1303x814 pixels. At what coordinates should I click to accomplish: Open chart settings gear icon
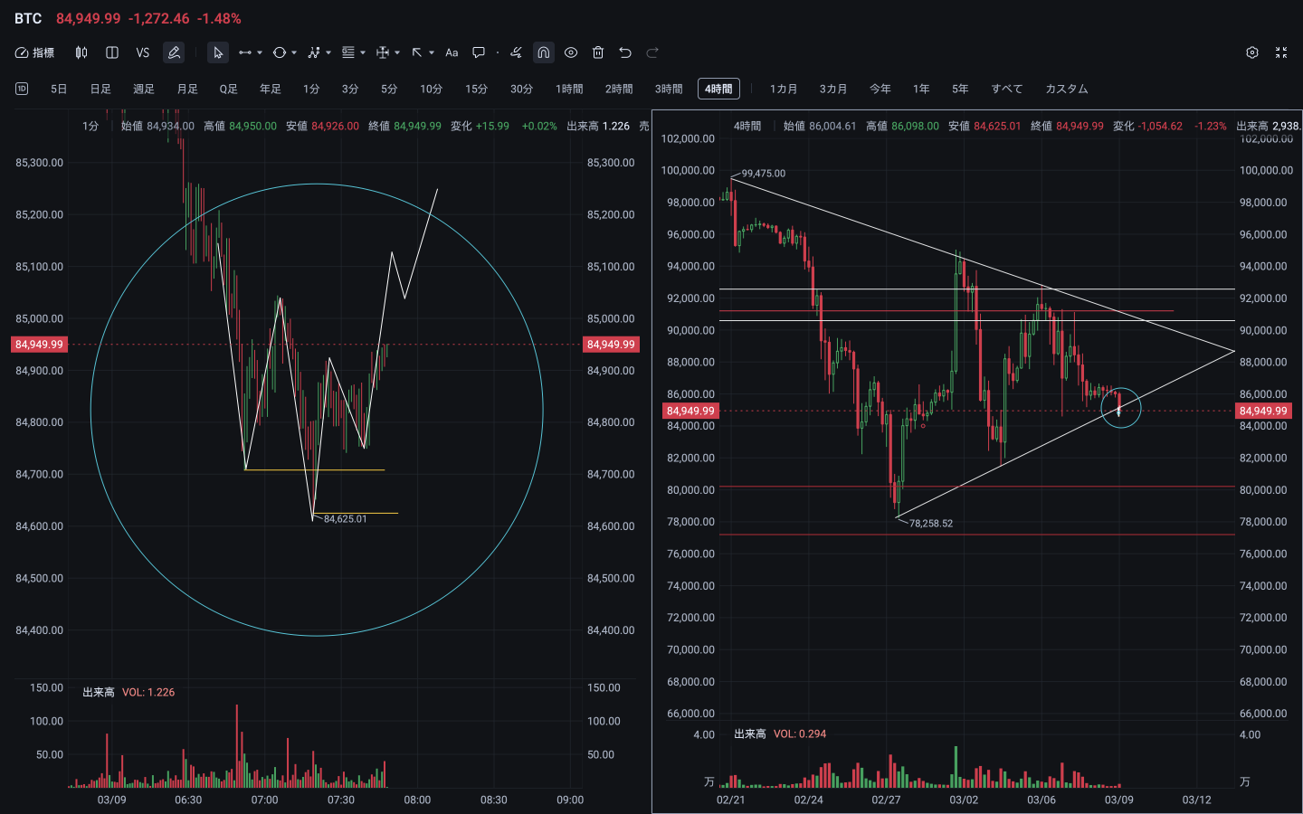1252,52
